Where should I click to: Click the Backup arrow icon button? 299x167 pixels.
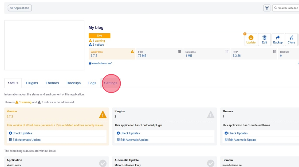coord(278,39)
